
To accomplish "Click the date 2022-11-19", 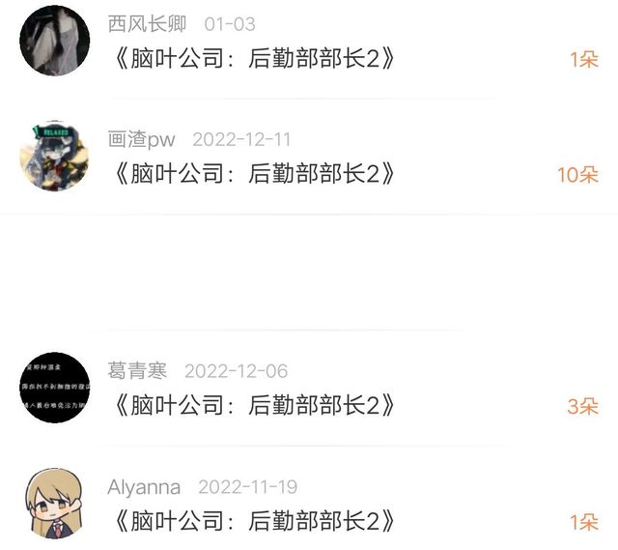I will pos(248,487).
